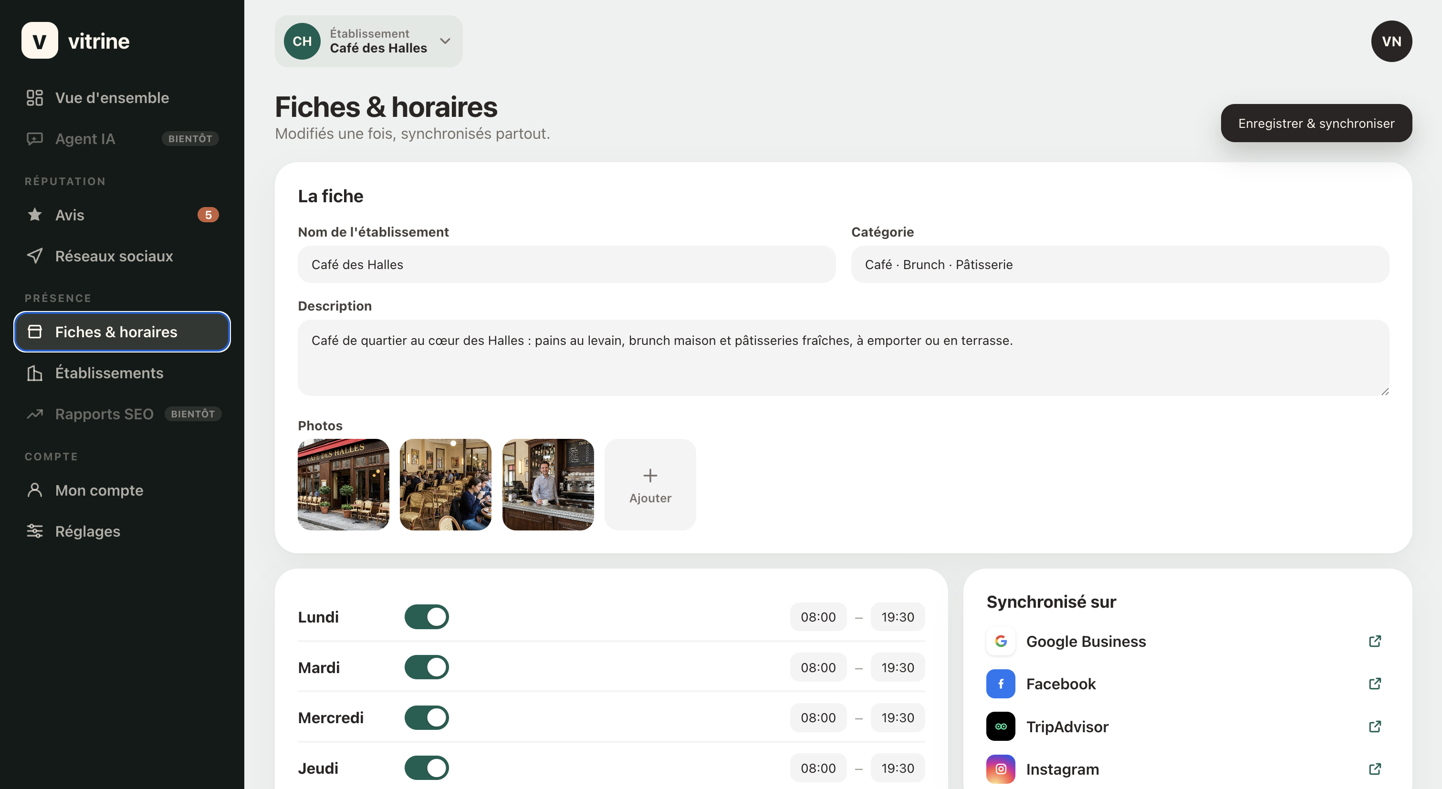
Task: Toggle Mardi opening switch
Action: pos(427,667)
